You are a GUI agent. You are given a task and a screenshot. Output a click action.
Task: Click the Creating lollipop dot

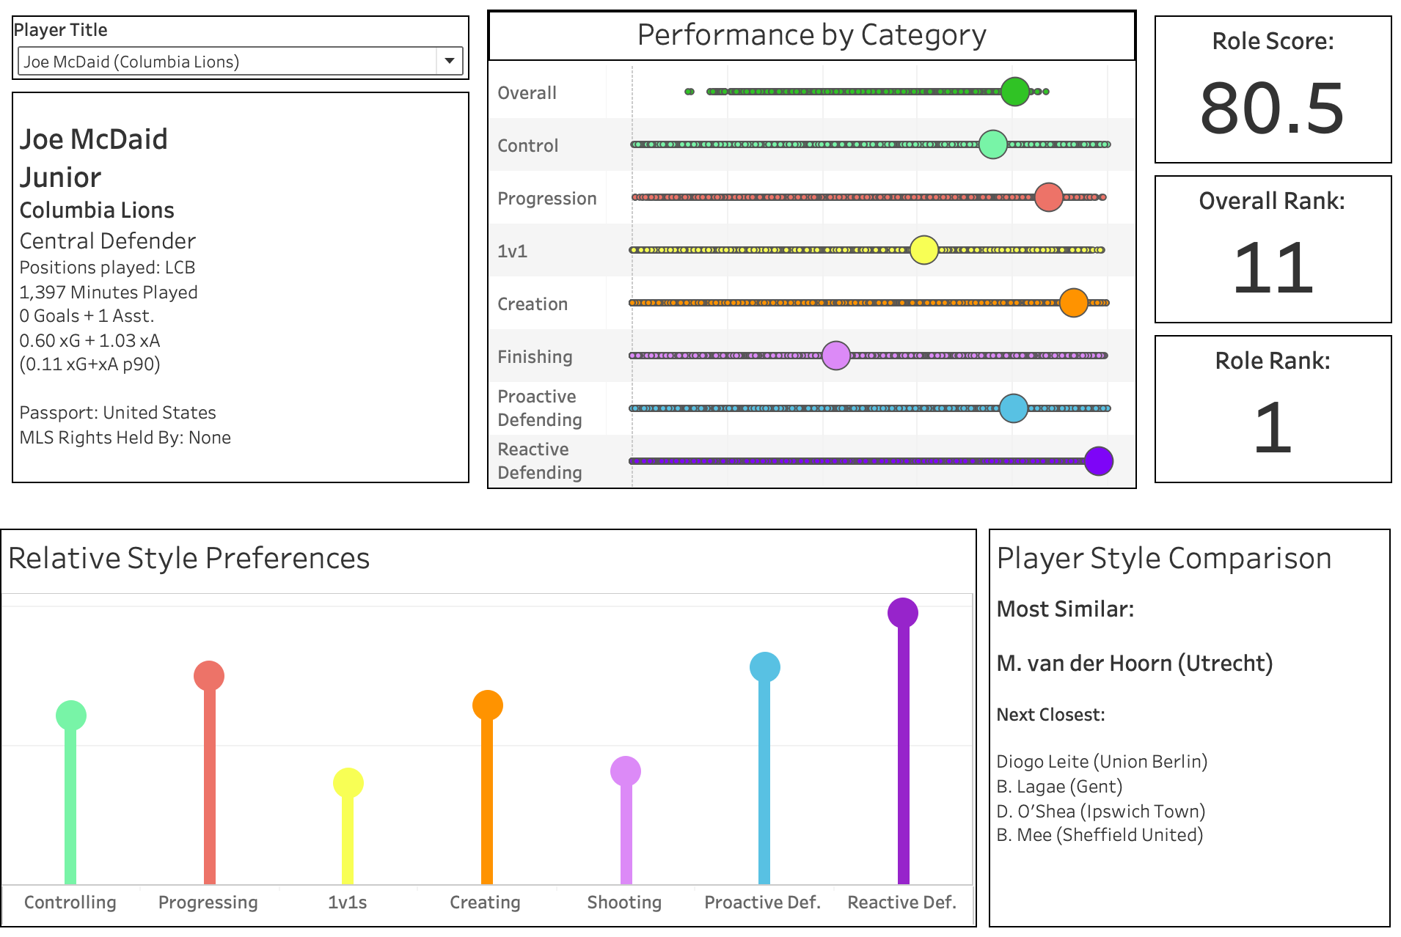click(488, 705)
